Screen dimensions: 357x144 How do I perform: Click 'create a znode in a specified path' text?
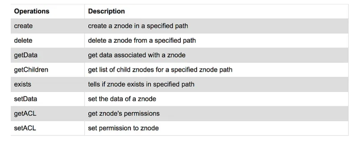tap(138, 26)
